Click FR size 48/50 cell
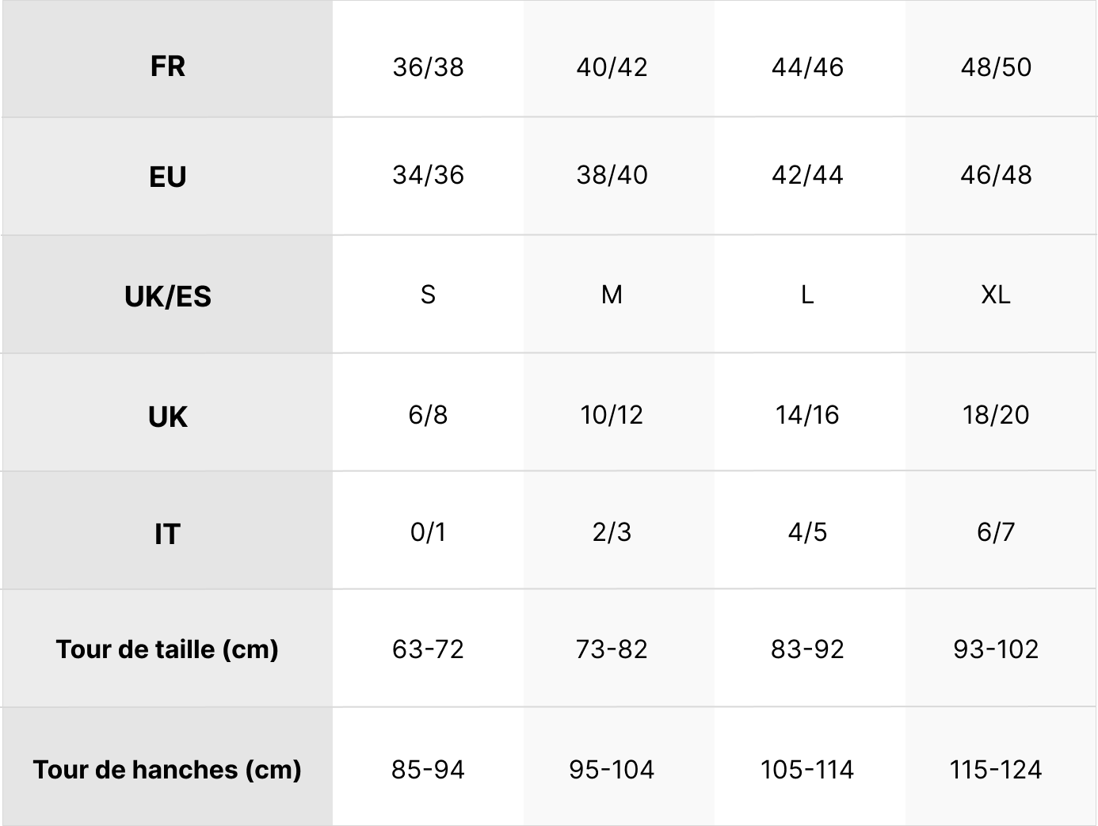The width and height of the screenshot is (1098, 826). [996, 67]
